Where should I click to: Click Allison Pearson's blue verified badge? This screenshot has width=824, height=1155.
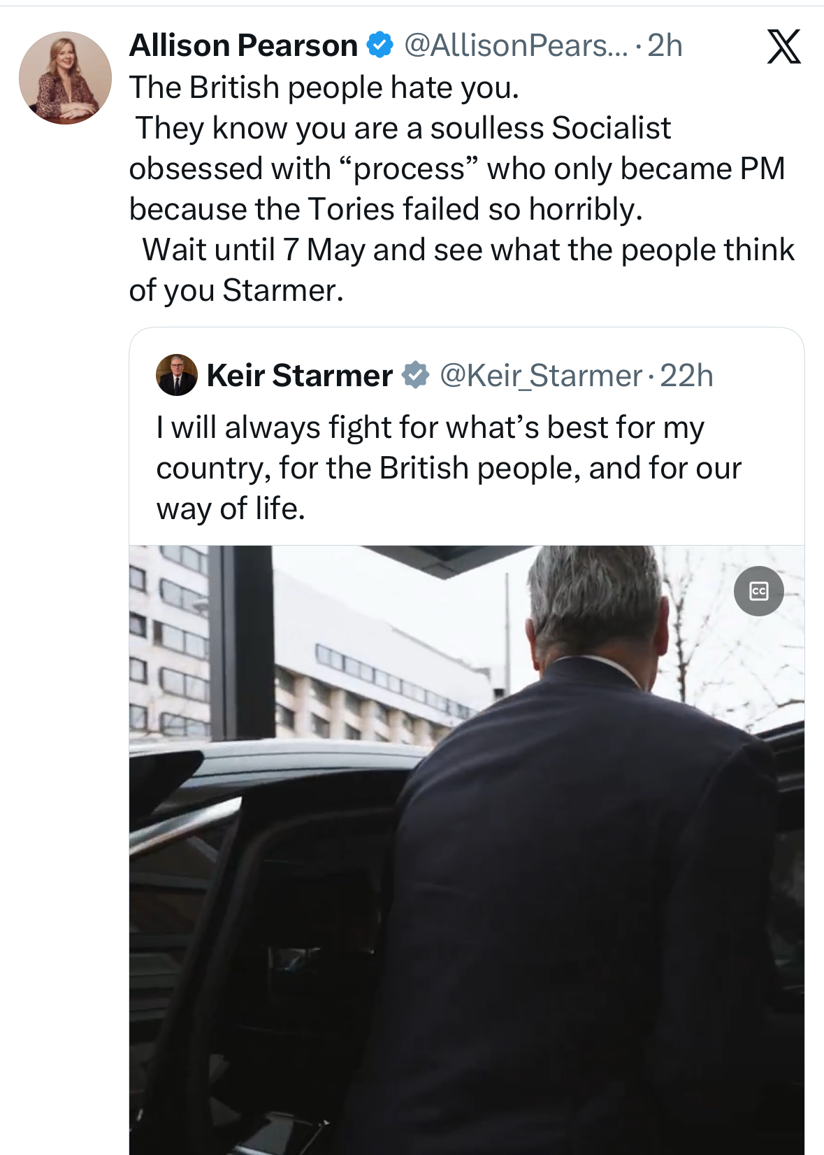point(380,45)
